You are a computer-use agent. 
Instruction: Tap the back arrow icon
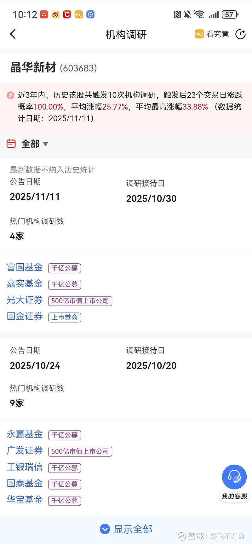pos(13,34)
